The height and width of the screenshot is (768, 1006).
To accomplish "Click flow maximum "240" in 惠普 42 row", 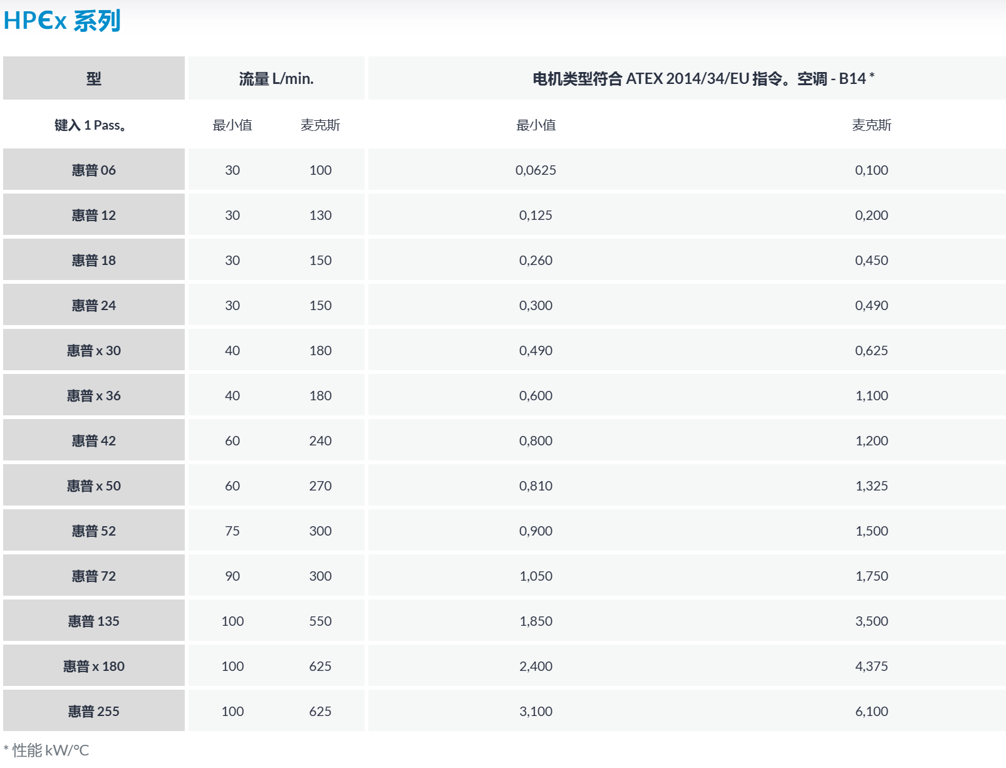I will pos(320,441).
